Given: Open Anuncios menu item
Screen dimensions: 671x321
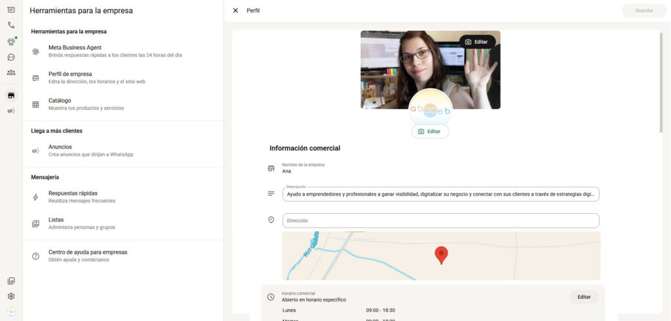Looking at the screenshot, I should (123, 150).
